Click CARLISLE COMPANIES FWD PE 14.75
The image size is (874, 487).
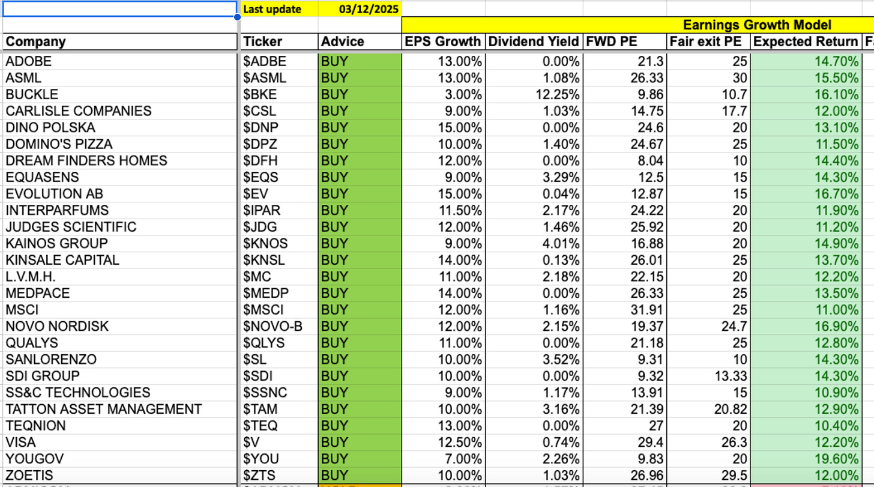(624, 111)
